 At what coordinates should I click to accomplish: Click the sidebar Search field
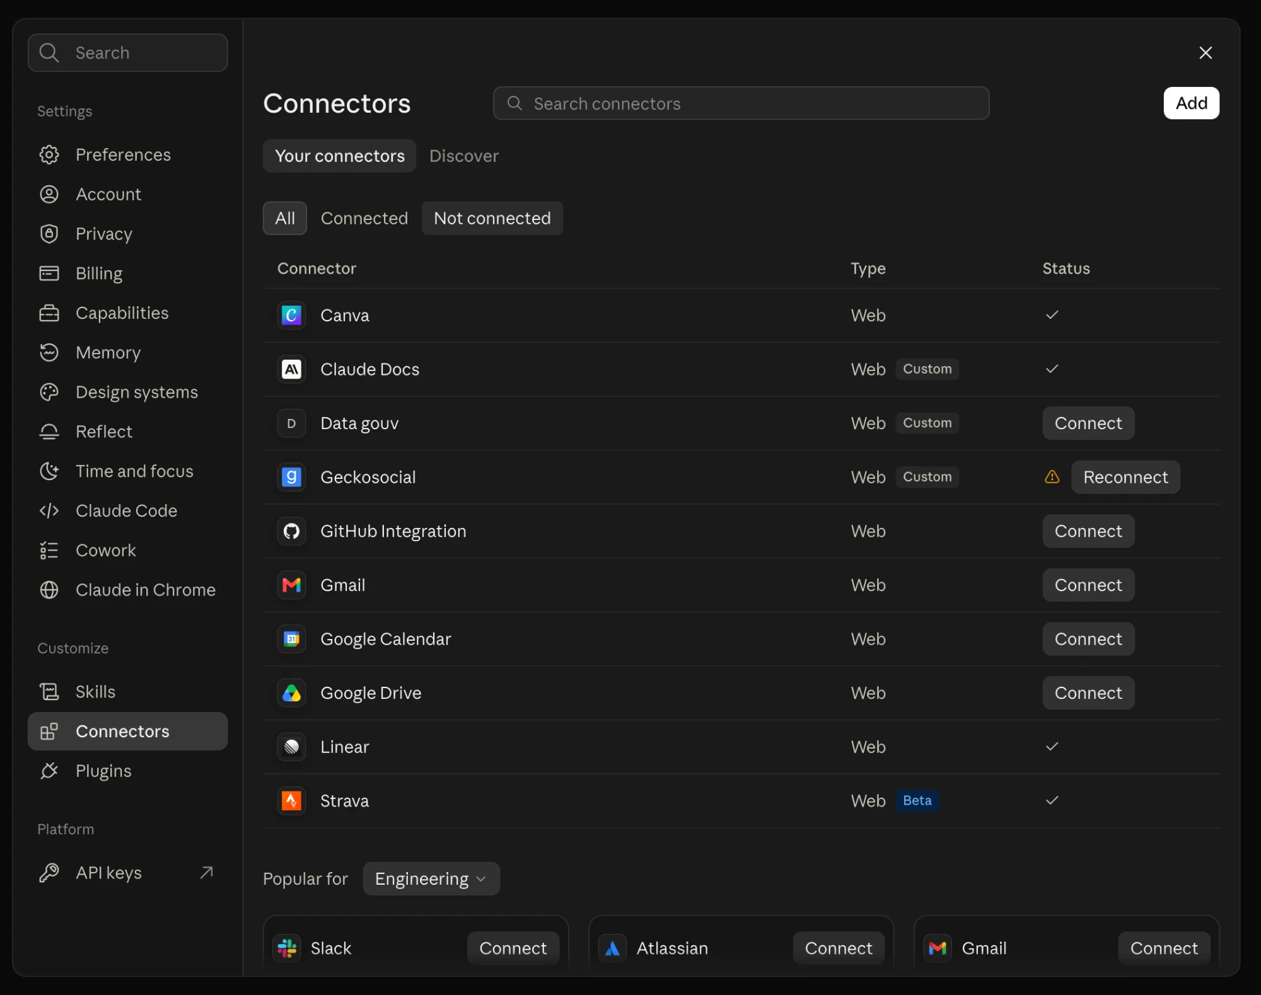(x=128, y=53)
